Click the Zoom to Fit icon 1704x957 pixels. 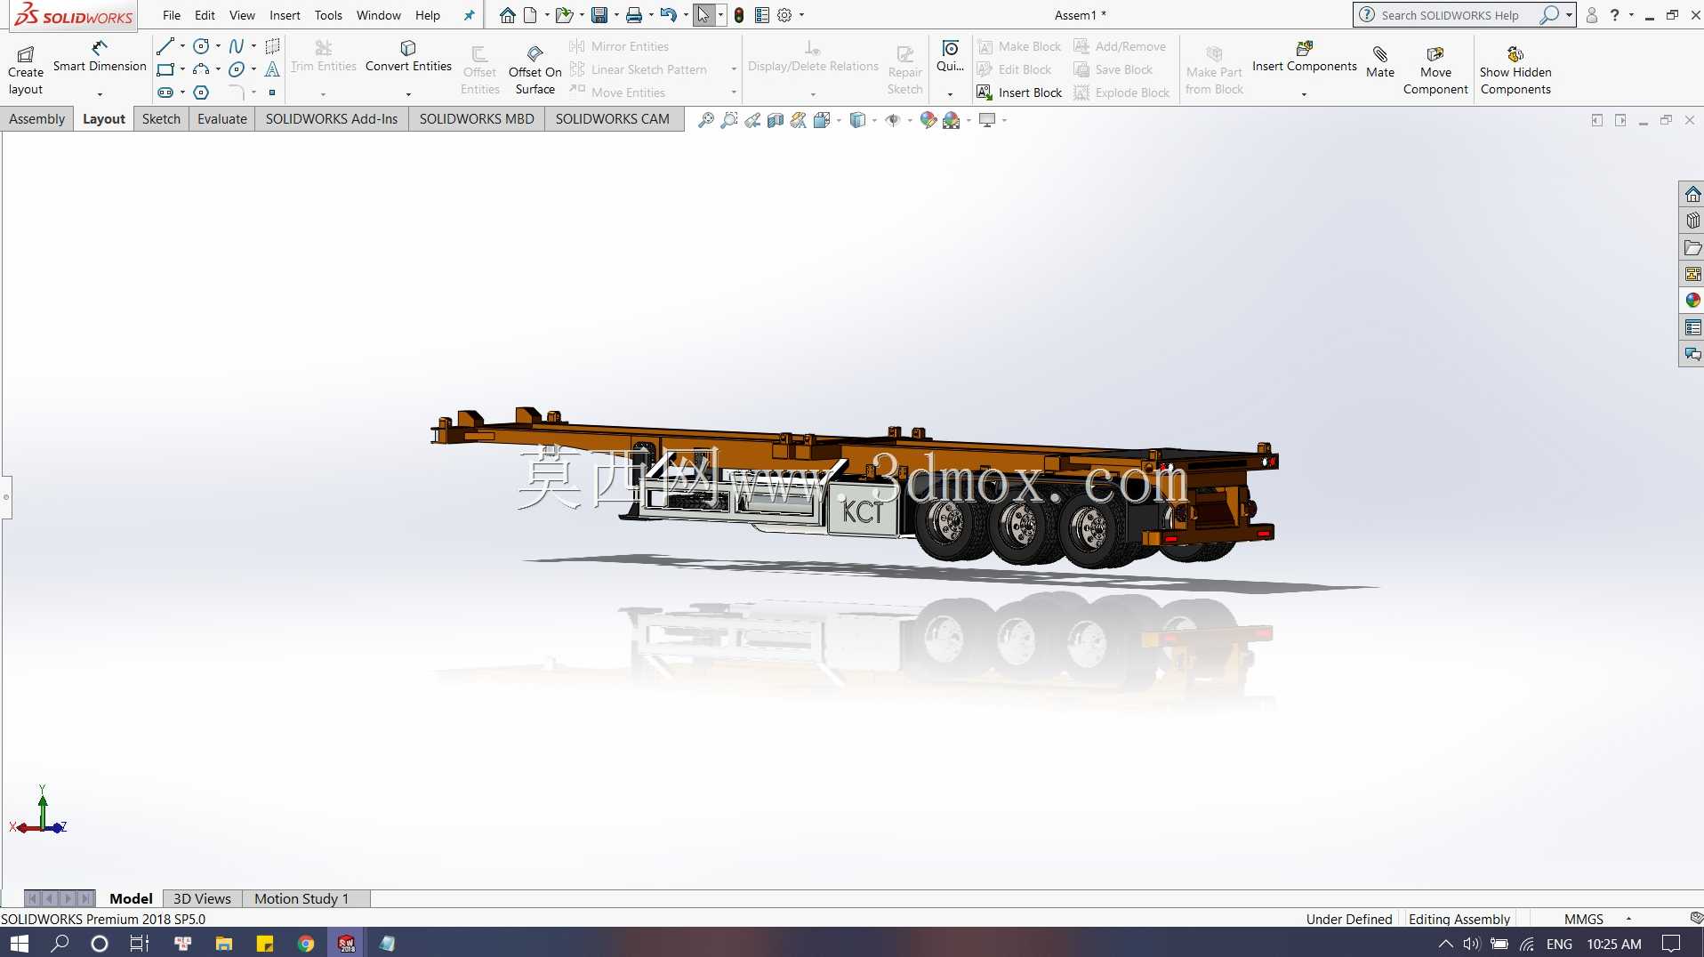pos(706,120)
